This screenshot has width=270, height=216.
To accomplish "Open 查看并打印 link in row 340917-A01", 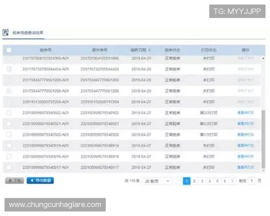I will [246, 167].
